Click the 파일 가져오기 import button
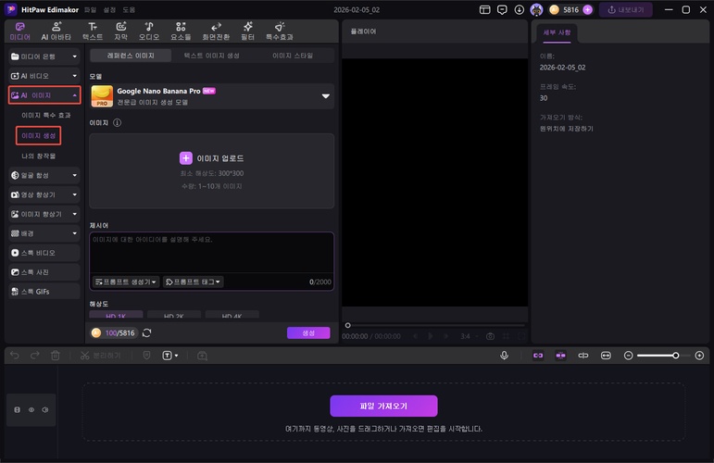 point(383,406)
